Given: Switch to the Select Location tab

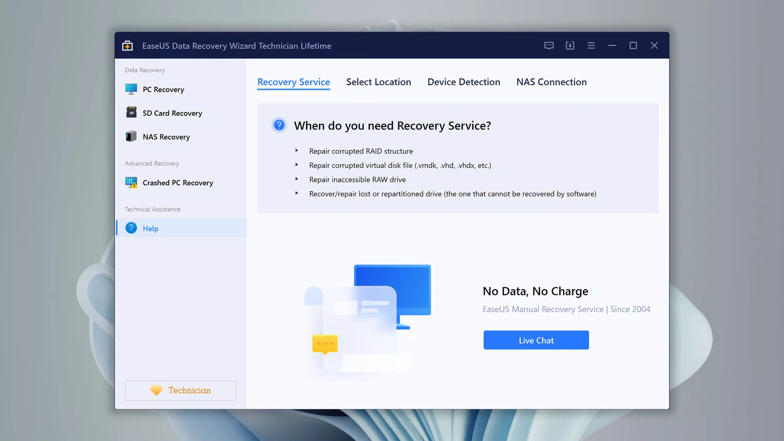Looking at the screenshot, I should (x=379, y=82).
